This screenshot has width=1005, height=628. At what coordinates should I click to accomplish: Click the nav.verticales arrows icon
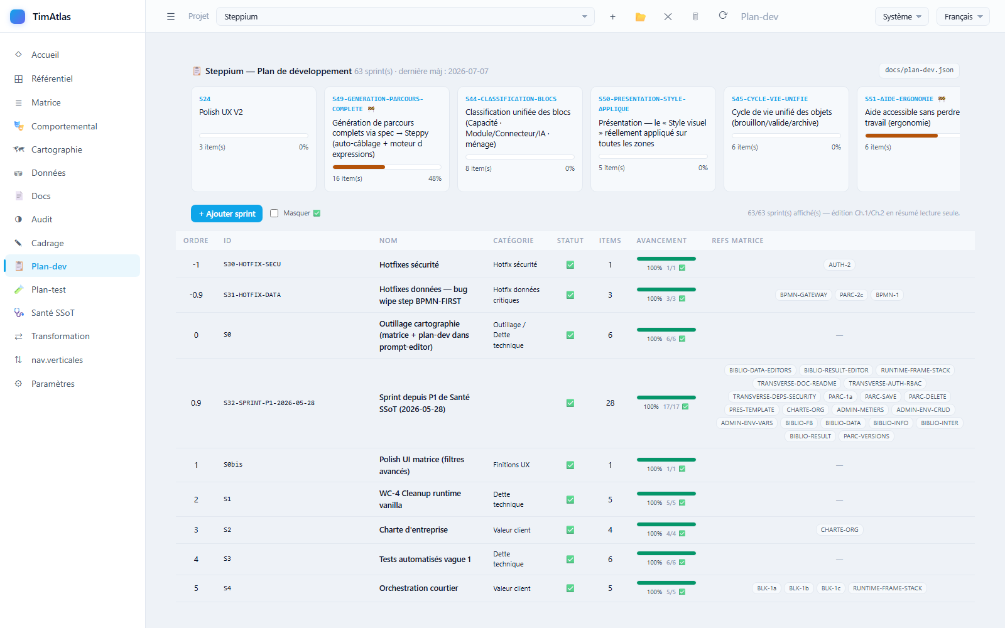[19, 360]
